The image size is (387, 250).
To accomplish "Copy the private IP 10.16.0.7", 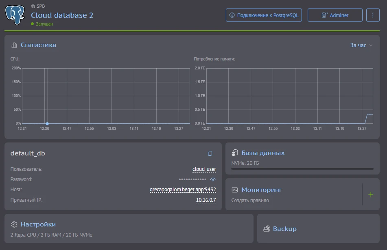I will coord(206,200).
